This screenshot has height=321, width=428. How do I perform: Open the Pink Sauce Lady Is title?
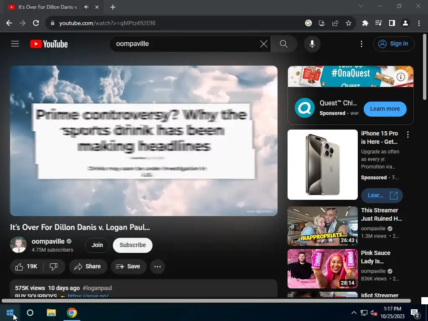[x=376, y=257]
